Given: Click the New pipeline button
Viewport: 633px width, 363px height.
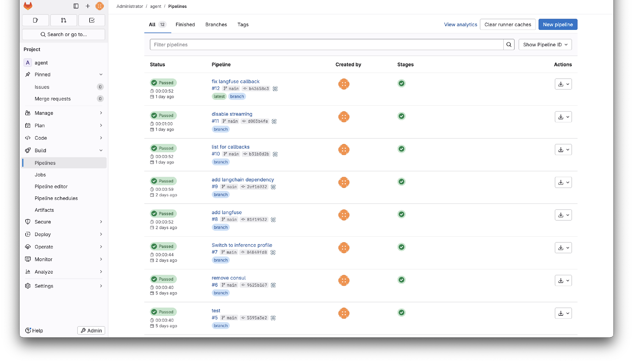Looking at the screenshot, I should (558, 24).
